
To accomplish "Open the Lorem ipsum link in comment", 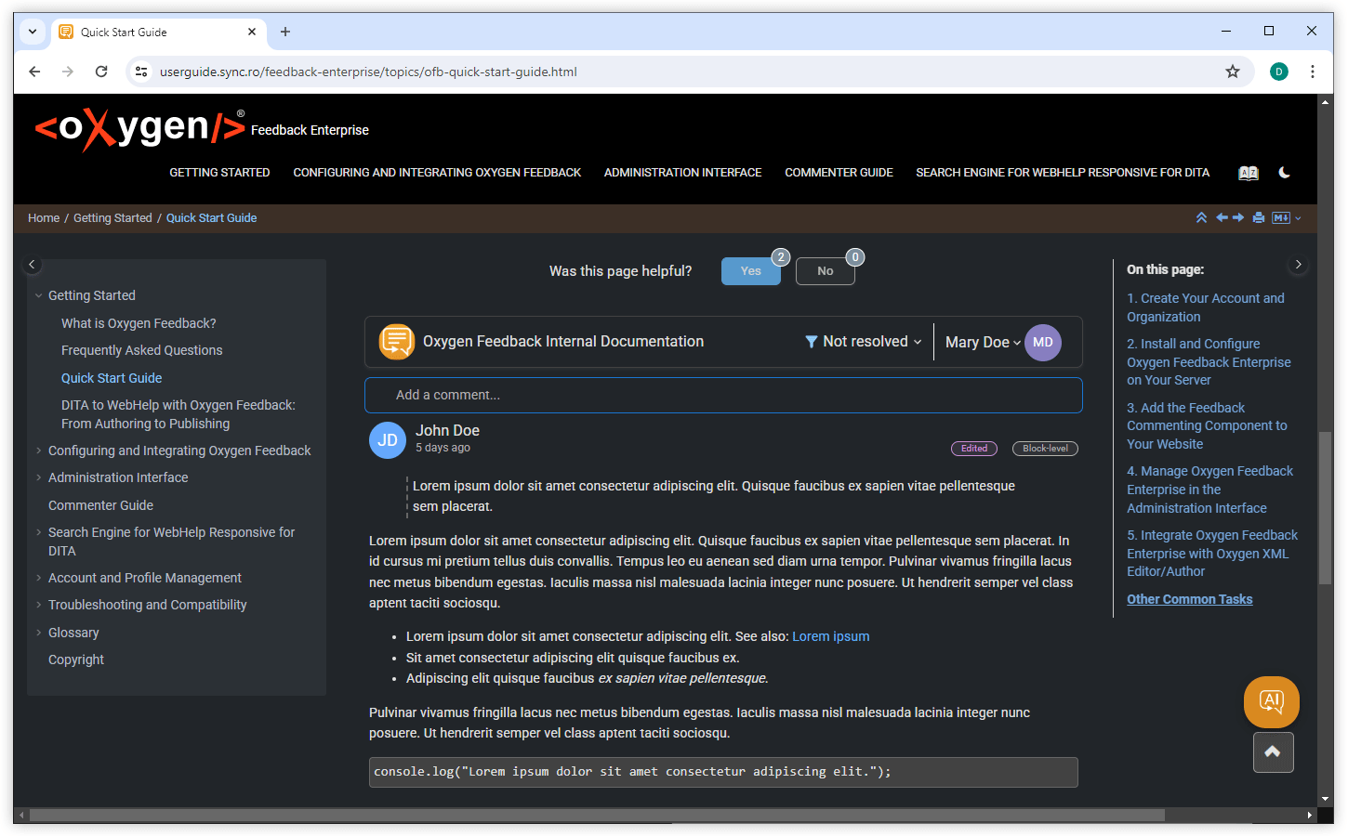I will coord(830,636).
